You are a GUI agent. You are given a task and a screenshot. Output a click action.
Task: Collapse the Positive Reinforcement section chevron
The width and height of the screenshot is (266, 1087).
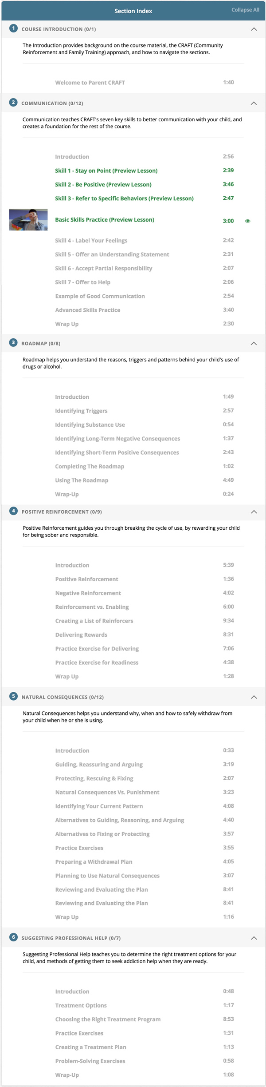tap(254, 512)
